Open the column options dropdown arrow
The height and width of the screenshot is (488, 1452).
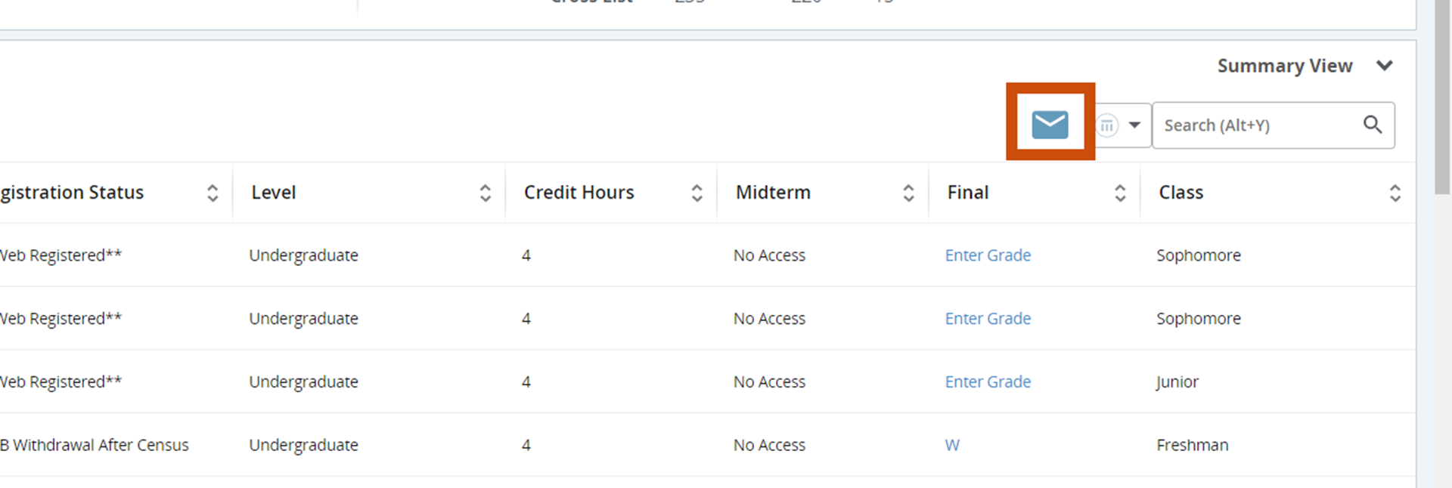pos(1134,125)
